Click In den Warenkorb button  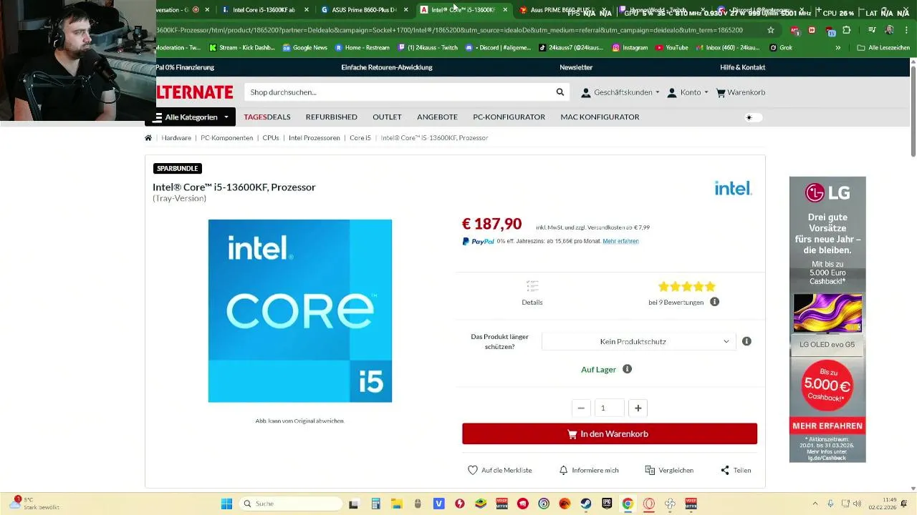[610, 433]
